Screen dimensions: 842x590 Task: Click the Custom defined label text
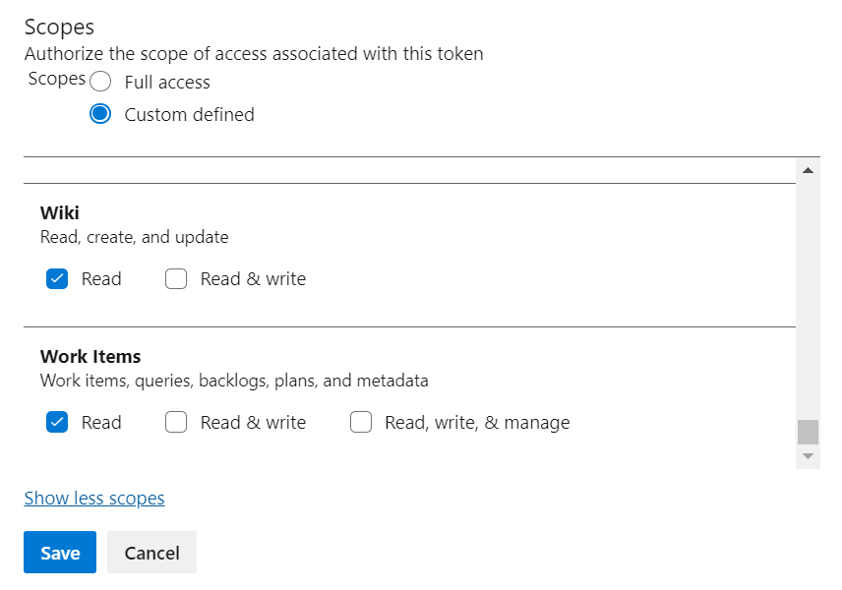tap(189, 115)
